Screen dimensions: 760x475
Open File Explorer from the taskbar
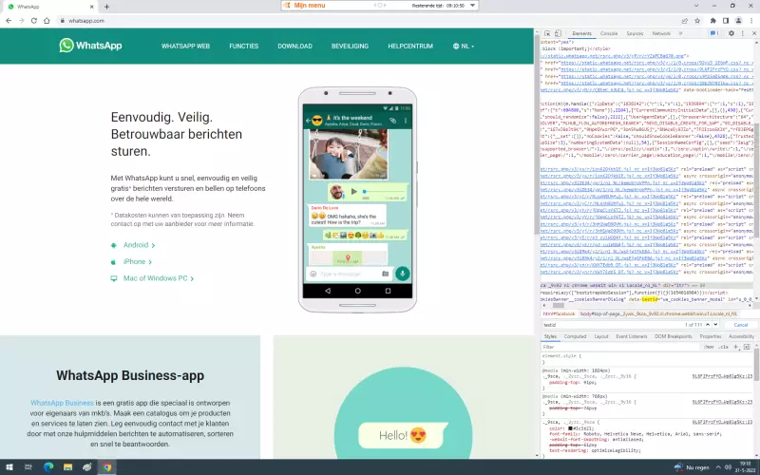67,467
